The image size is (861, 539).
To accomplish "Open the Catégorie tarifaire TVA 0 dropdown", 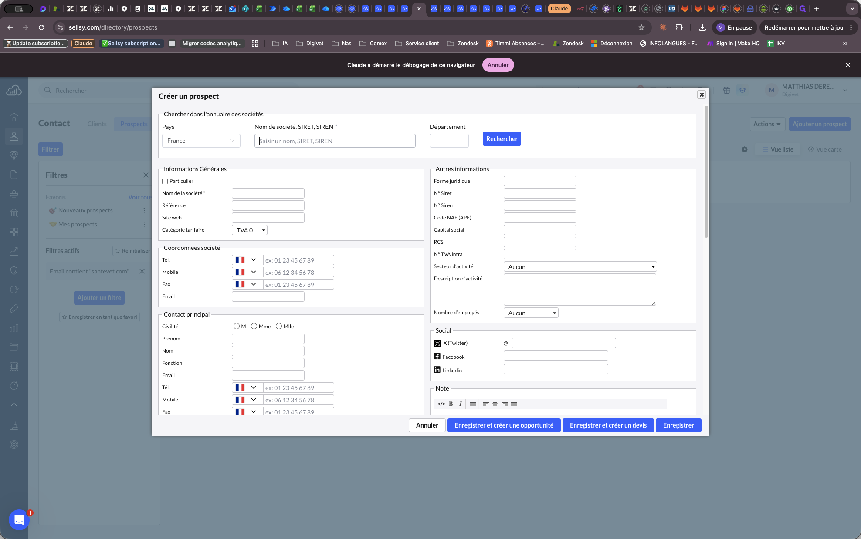I will (x=250, y=230).
